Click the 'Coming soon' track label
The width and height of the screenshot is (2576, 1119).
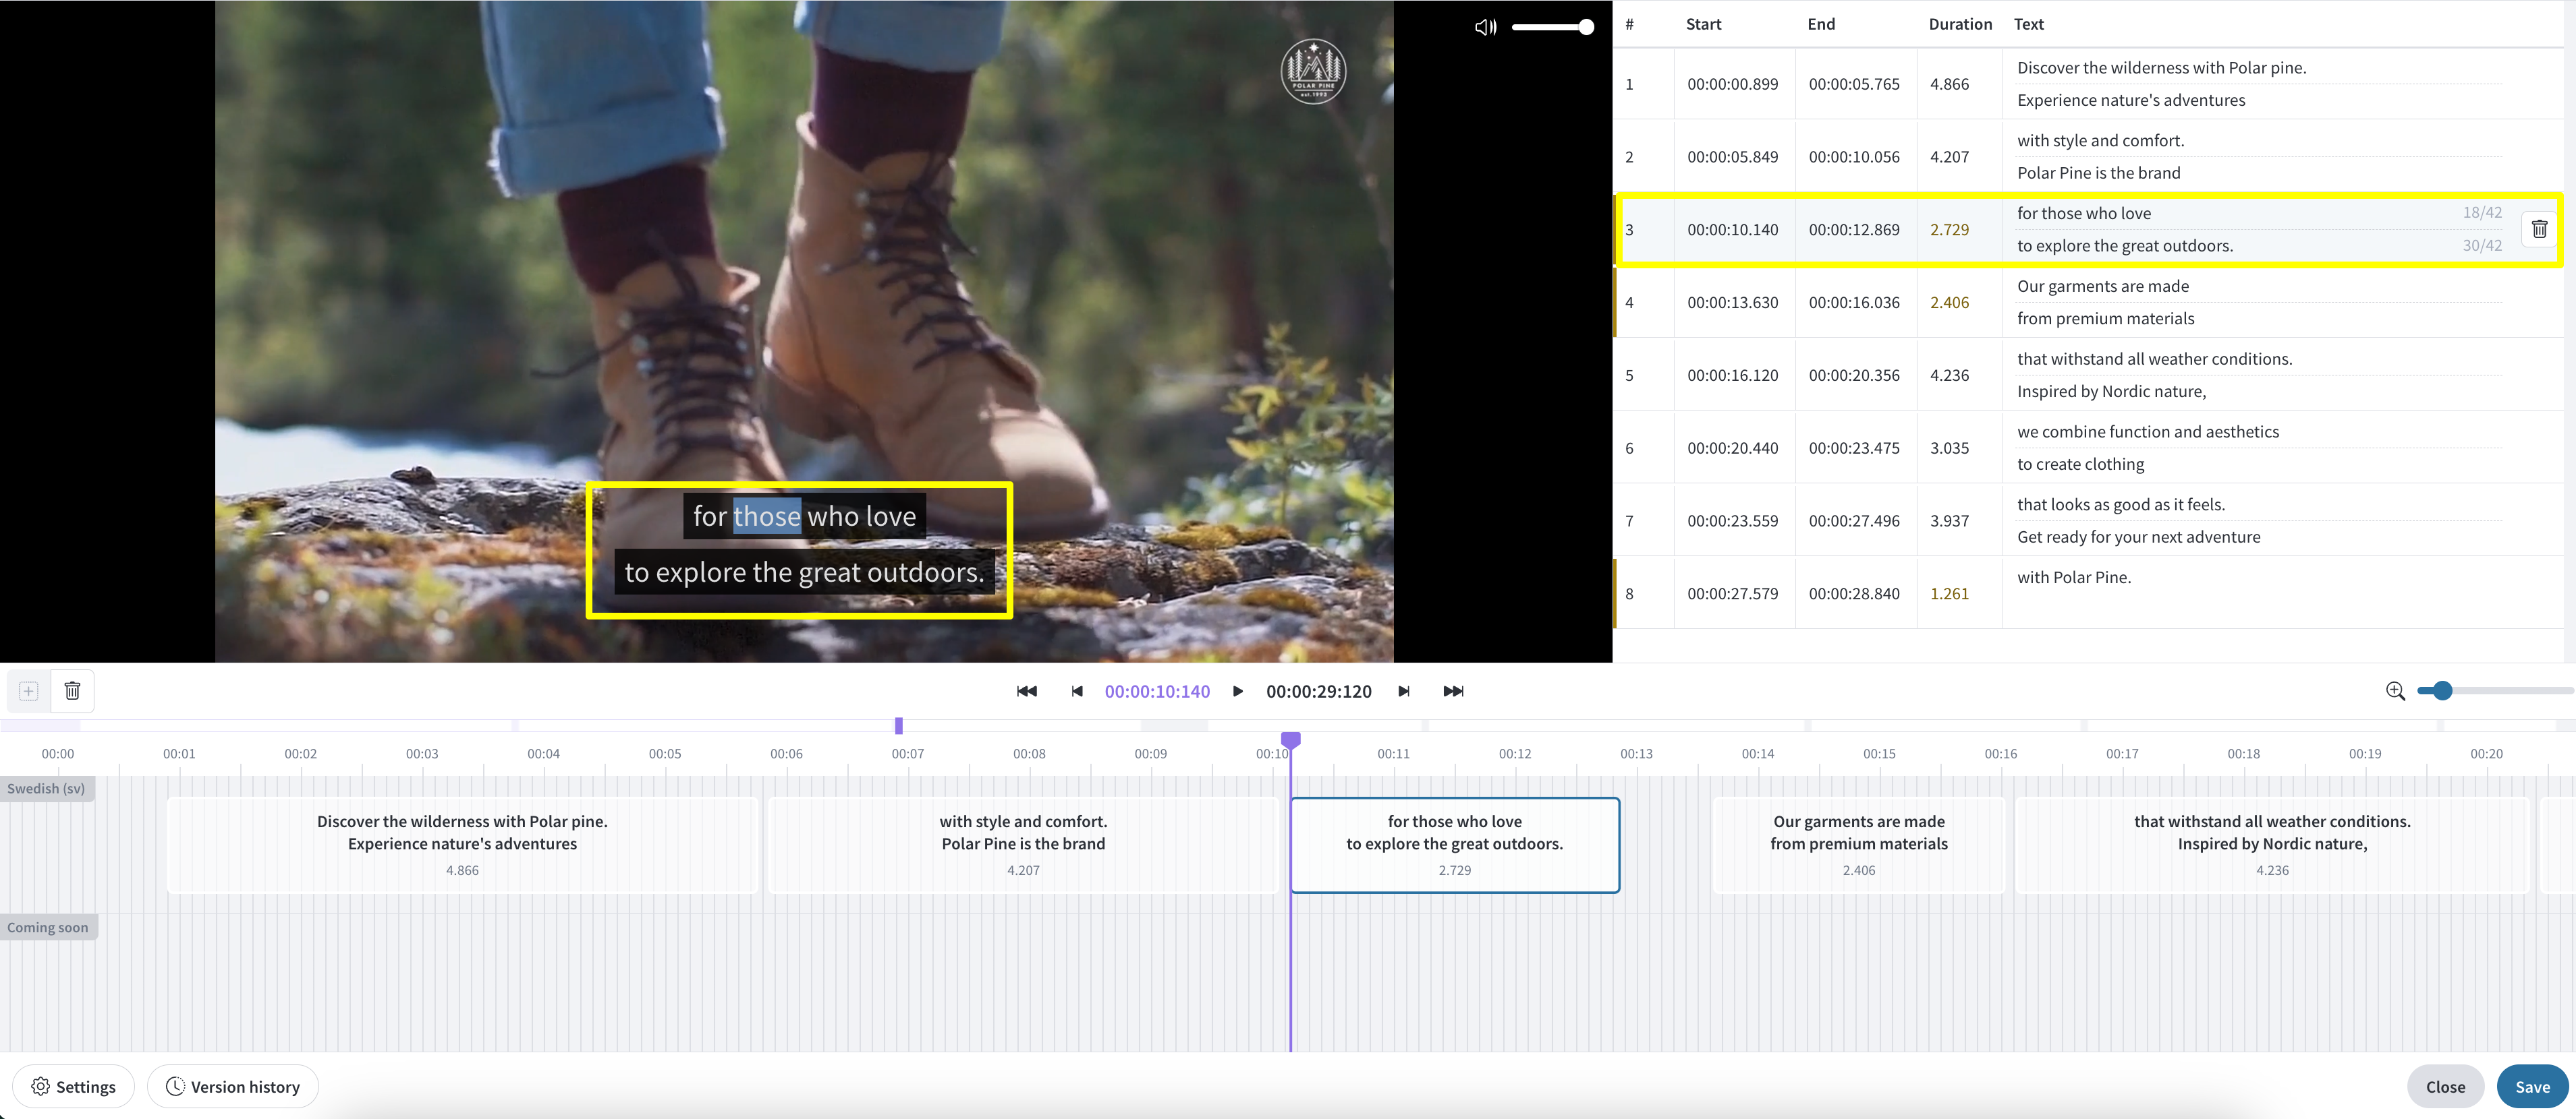click(48, 927)
